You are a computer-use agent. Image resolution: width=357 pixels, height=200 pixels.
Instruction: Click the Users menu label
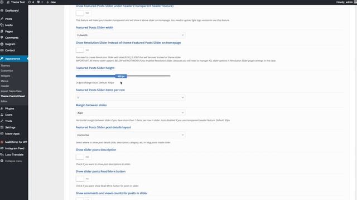click(9, 115)
